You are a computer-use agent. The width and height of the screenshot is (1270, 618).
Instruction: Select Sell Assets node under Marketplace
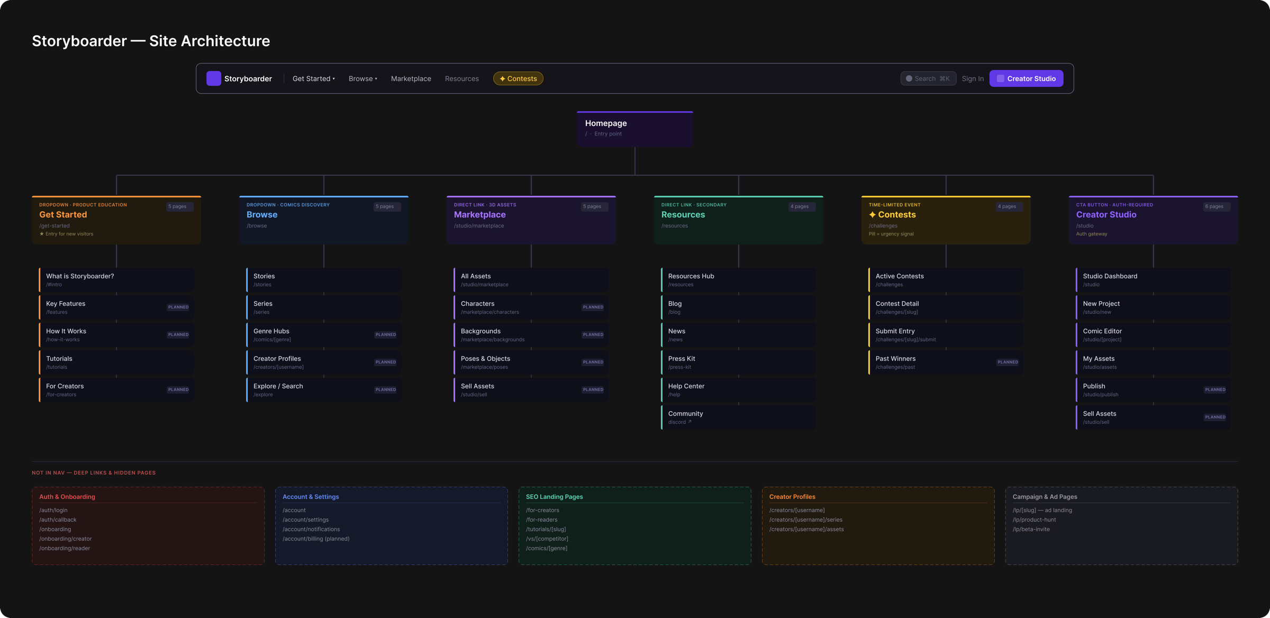click(x=531, y=390)
